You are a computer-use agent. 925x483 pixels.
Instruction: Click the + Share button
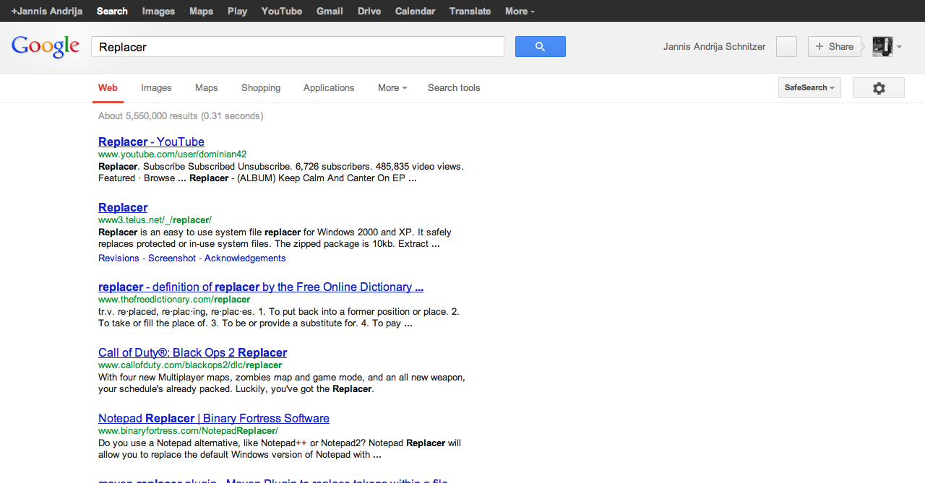pyautogui.click(x=835, y=46)
